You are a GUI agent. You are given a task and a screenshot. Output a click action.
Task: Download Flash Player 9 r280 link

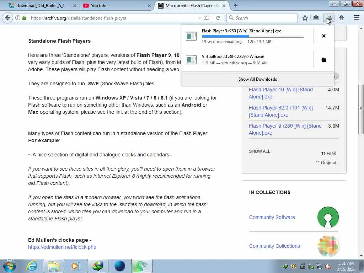click(285, 129)
